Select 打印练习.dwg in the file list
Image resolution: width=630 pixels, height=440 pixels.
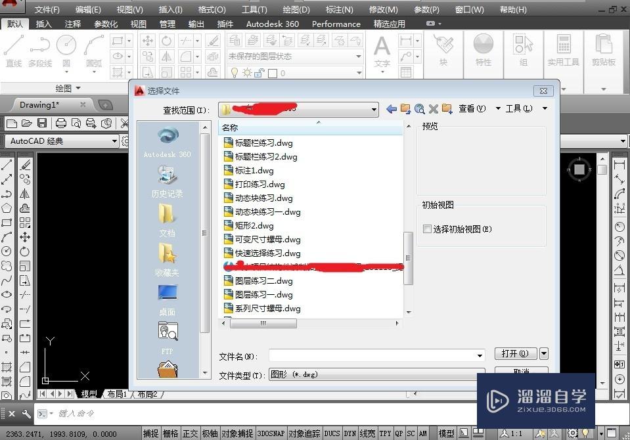[261, 184]
